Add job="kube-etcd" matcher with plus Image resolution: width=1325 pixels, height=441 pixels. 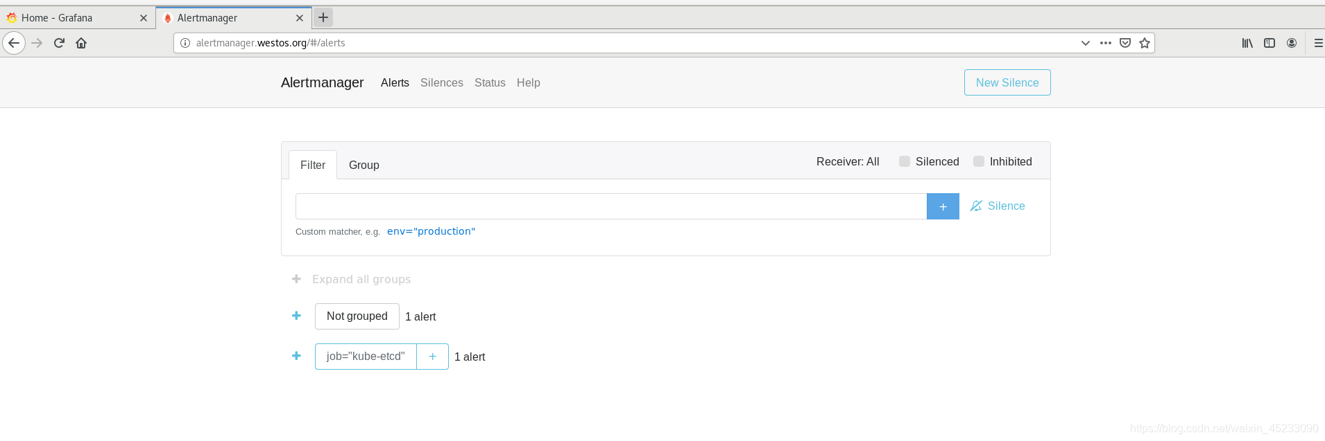click(432, 357)
